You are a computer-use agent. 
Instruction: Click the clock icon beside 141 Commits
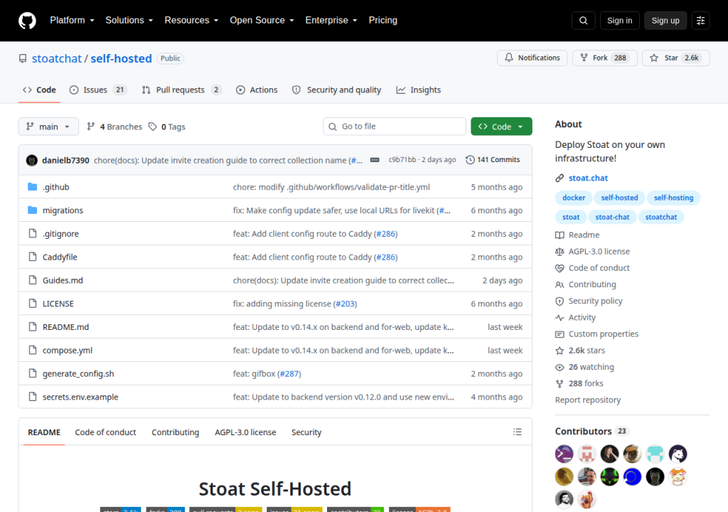470,160
